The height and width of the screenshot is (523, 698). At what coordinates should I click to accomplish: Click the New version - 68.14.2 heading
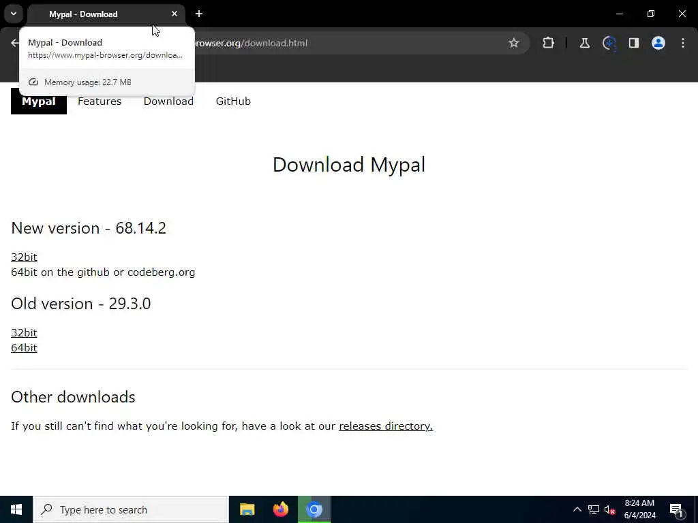89,228
